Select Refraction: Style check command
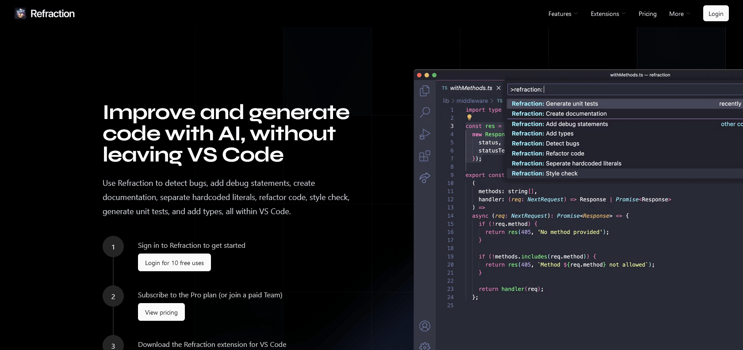This screenshot has width=743, height=350. coord(625,173)
